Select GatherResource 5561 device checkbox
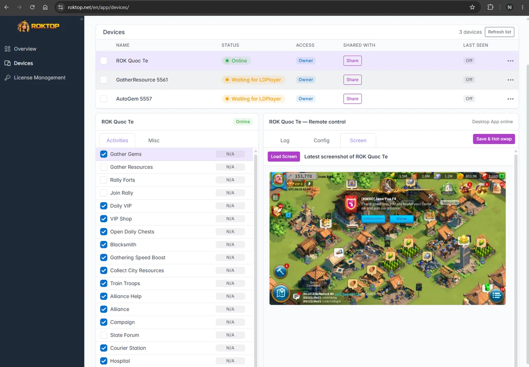The image size is (529, 367). tap(104, 80)
